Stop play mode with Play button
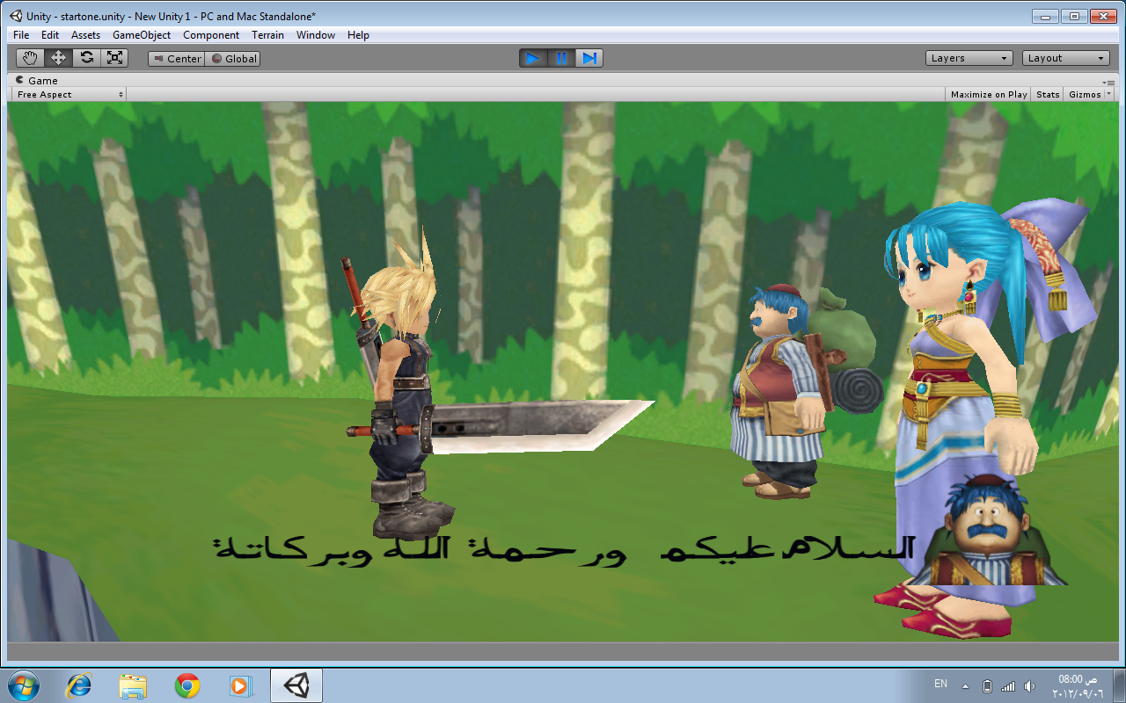Image resolution: width=1126 pixels, height=703 pixels. click(533, 58)
